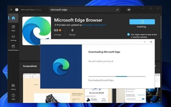
Task: Open the DP user profile menu
Action: click(129, 10)
